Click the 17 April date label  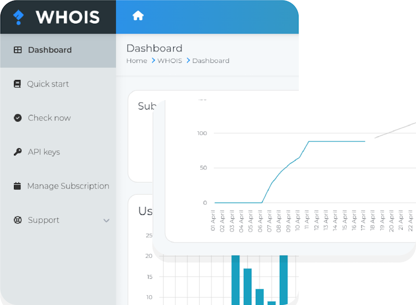click(363, 220)
